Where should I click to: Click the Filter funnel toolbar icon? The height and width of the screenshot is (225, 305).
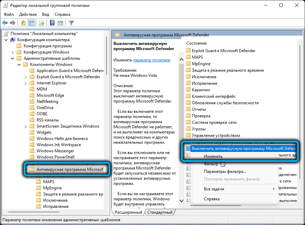tap(71, 23)
